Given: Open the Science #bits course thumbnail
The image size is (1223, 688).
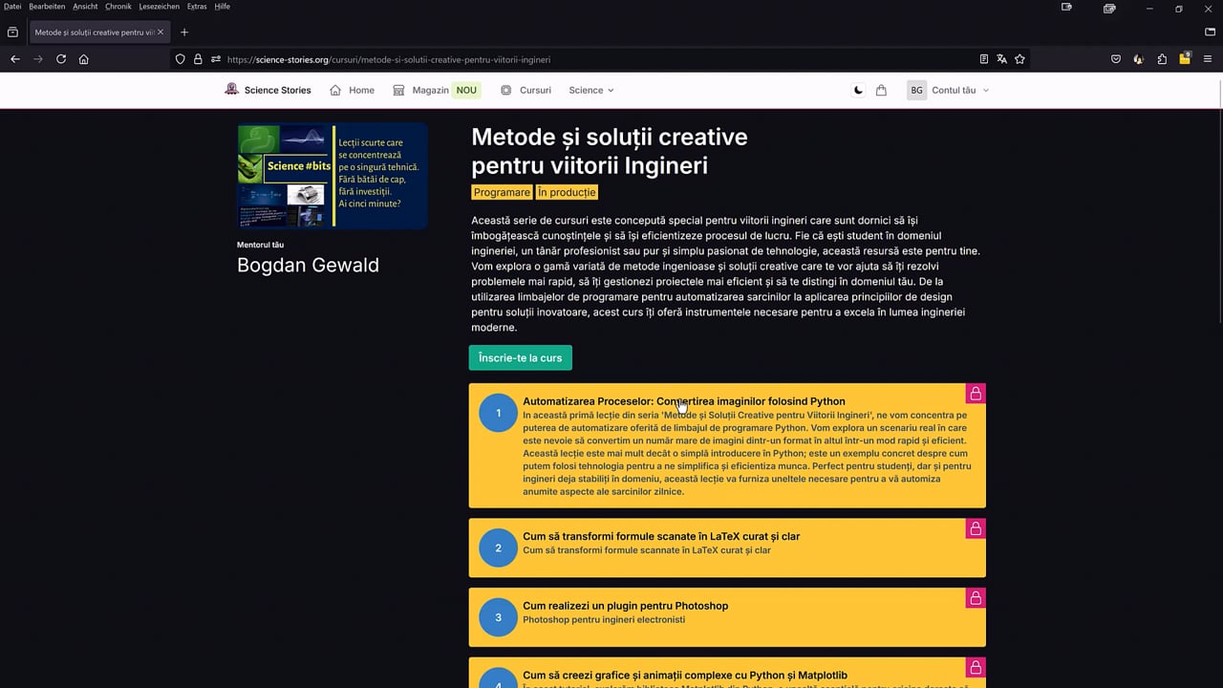Looking at the screenshot, I should click(332, 176).
